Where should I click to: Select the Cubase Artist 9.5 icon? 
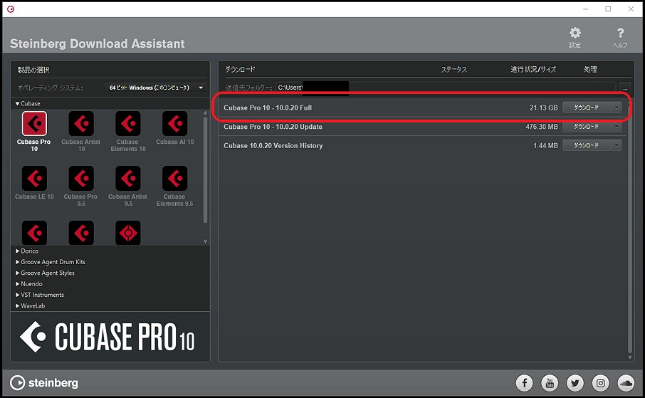tap(128, 178)
